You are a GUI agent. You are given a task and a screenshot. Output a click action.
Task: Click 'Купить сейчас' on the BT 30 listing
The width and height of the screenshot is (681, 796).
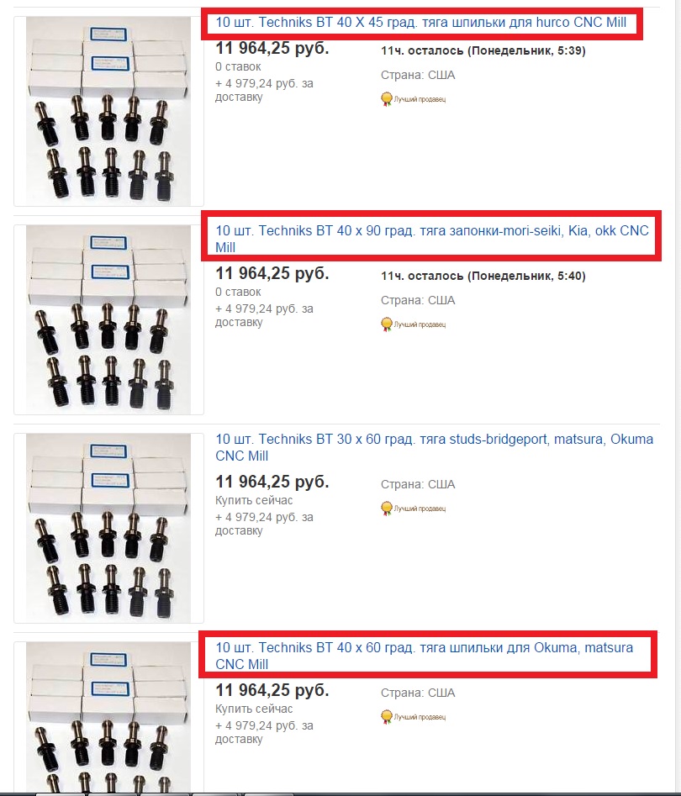(x=254, y=500)
